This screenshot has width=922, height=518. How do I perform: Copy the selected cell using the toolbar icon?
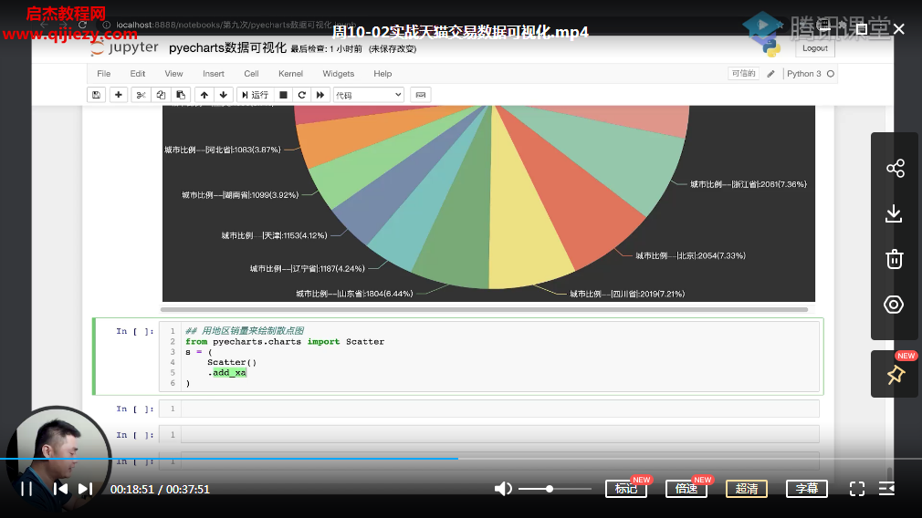161,95
